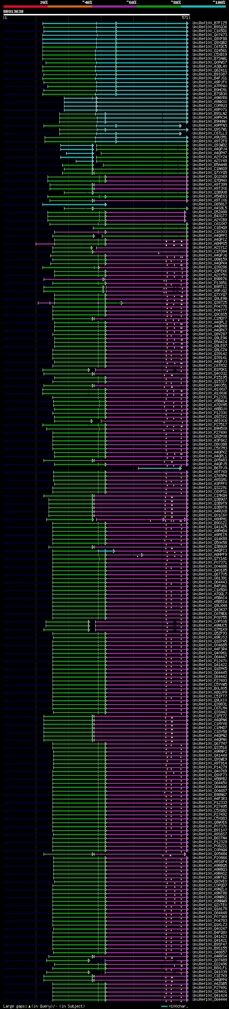Select hit UniRef100_A4QPH7
This screenshot has width=229, height=1009.
(x=210, y=153)
